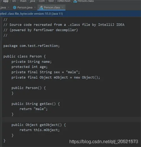
Task: Select the java folder in breadcrumb
Action: [32, 1]
